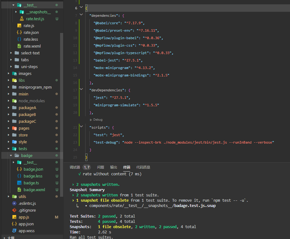Click the file explorer vertical scrollbar
The width and height of the screenshot is (290, 239).
pos(62,114)
